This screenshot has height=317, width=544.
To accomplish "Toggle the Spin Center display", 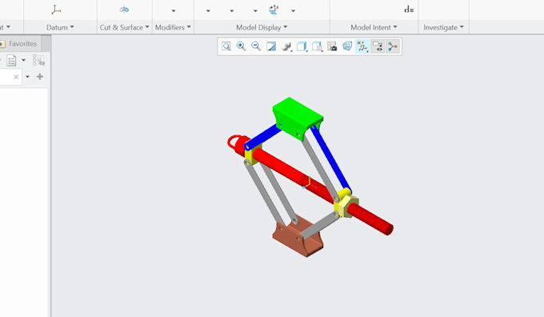I will tap(393, 46).
